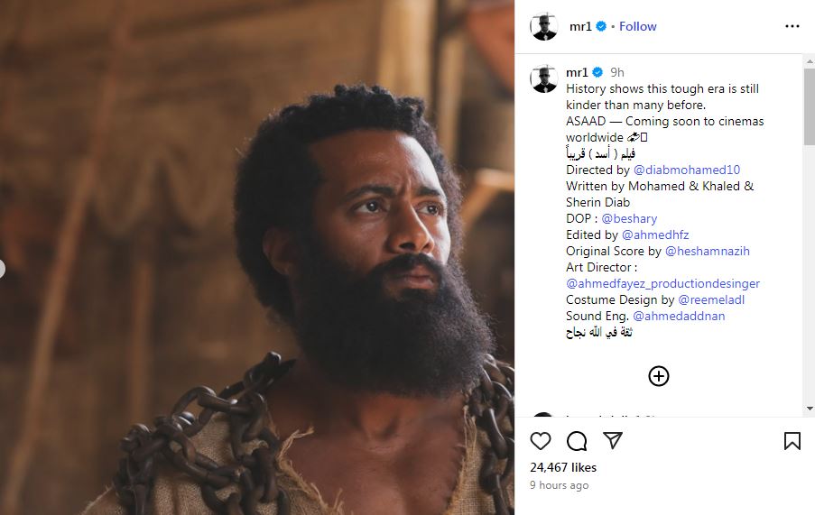
Task: Open the @ahmedhfz editor profile
Action: (x=655, y=235)
